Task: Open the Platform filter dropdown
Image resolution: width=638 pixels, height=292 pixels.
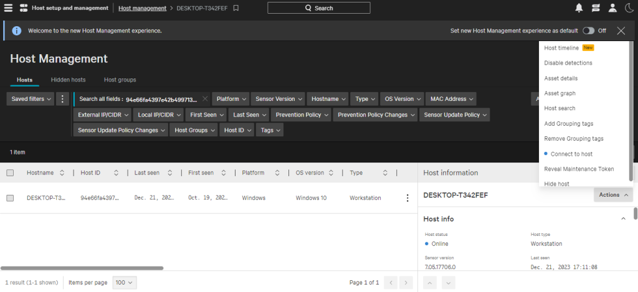Action: pos(231,99)
